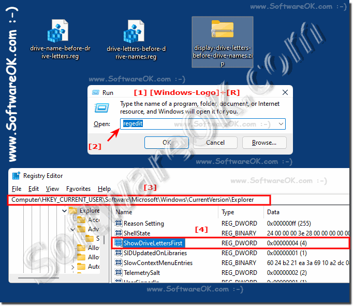Close the Run dialog
Image resolution: width=353 pixels, height=306 pixels.
(x=285, y=92)
